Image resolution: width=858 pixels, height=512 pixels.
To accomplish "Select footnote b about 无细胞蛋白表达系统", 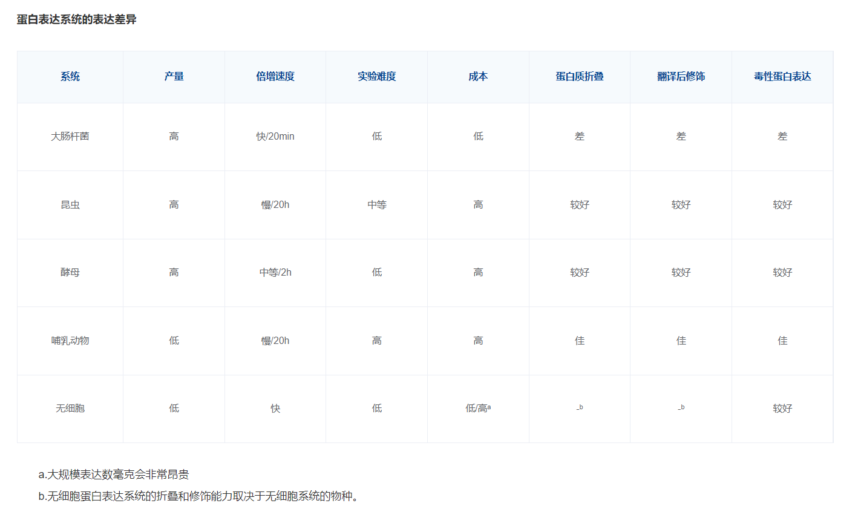I will [x=198, y=496].
